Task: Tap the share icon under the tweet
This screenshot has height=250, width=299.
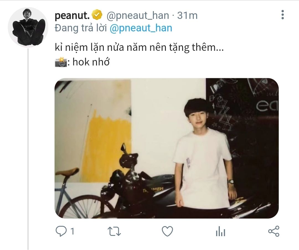Action: pos(274,231)
